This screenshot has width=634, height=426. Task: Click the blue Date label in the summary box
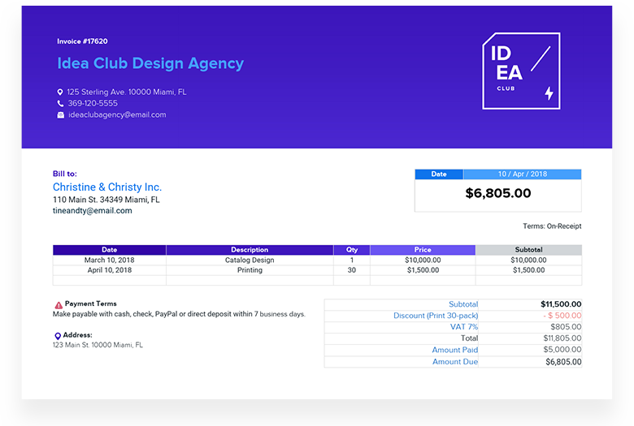coord(439,174)
